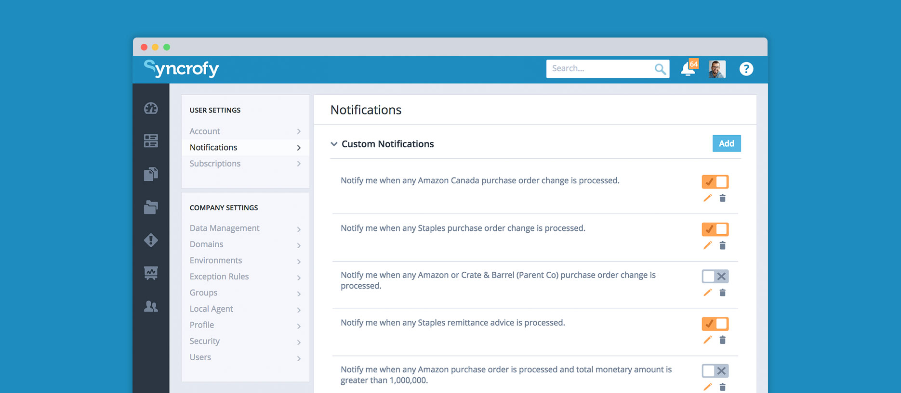Edit the Crate & Barrel notification
Image resolution: width=901 pixels, height=393 pixels.
pos(707,292)
